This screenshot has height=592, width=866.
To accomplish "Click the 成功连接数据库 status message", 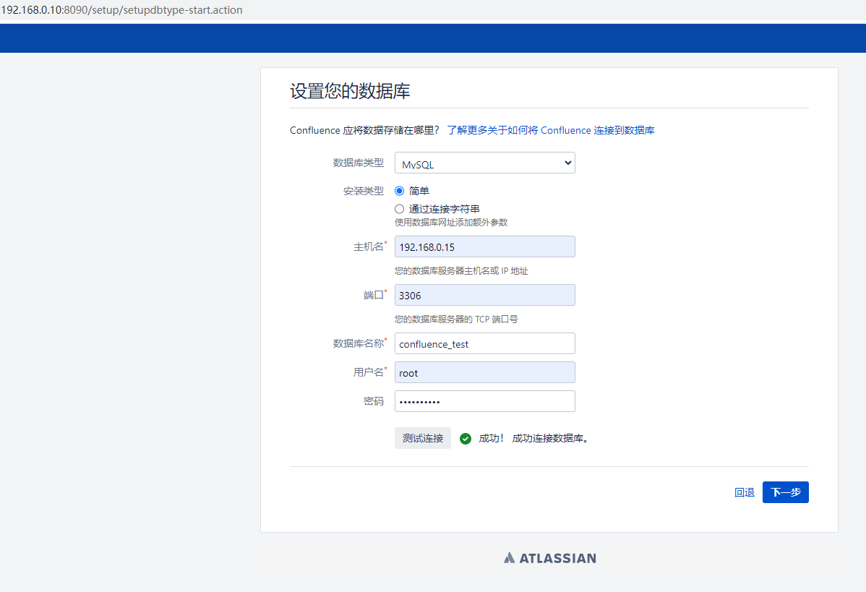I will point(550,438).
